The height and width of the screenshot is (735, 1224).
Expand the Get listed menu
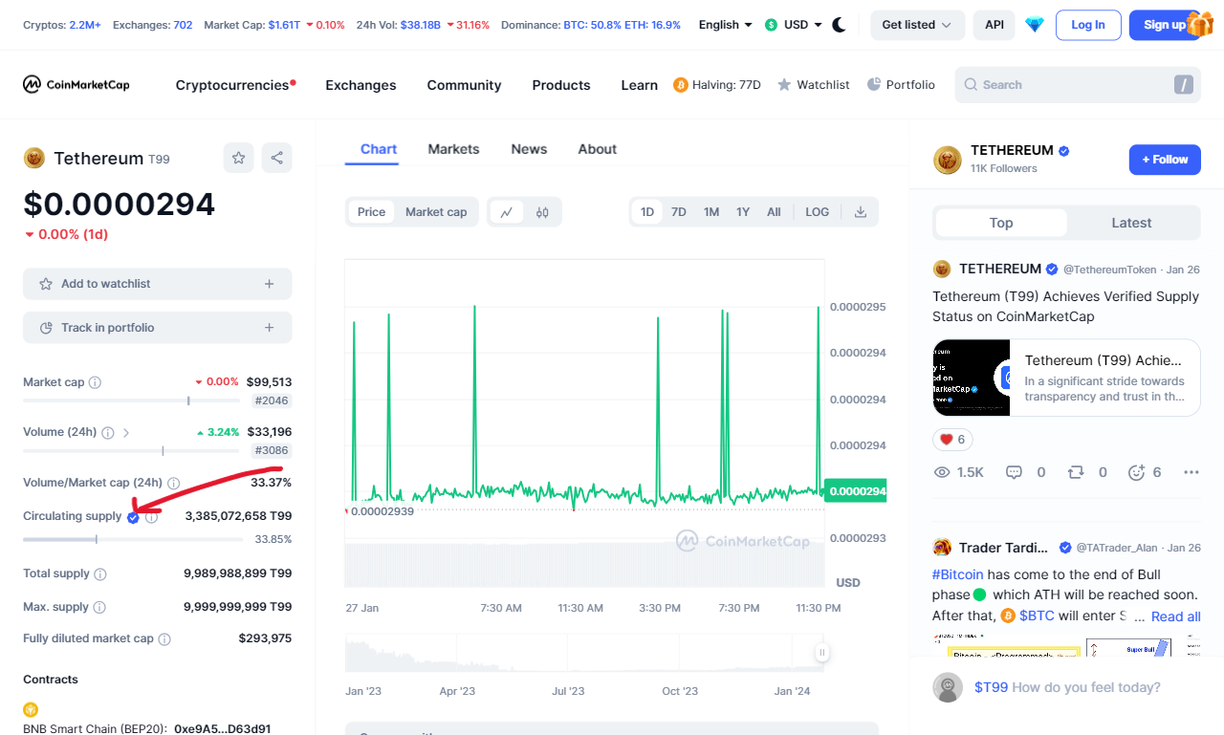pos(917,25)
